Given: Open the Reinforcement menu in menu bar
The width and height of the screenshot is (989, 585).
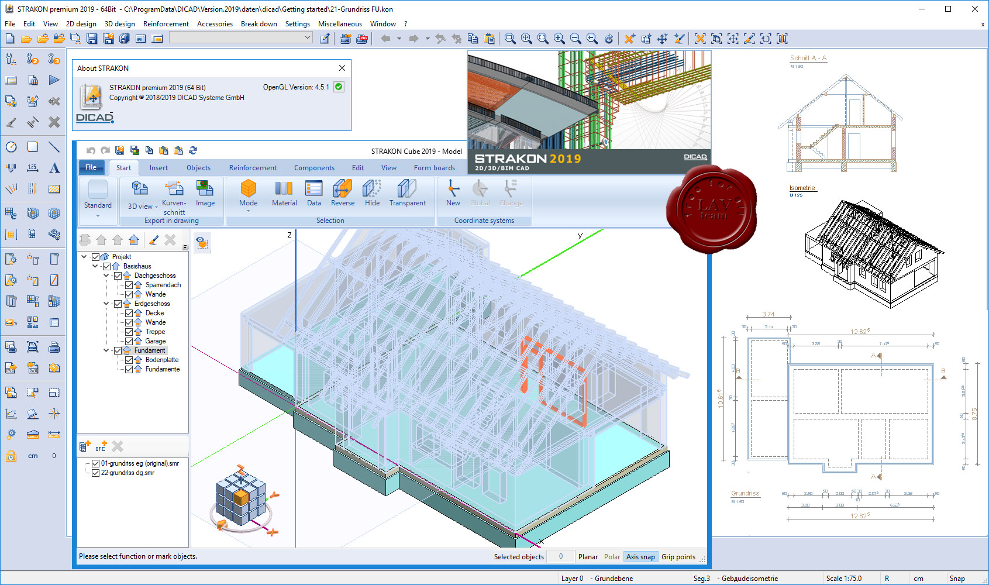Looking at the screenshot, I should pyautogui.click(x=166, y=24).
